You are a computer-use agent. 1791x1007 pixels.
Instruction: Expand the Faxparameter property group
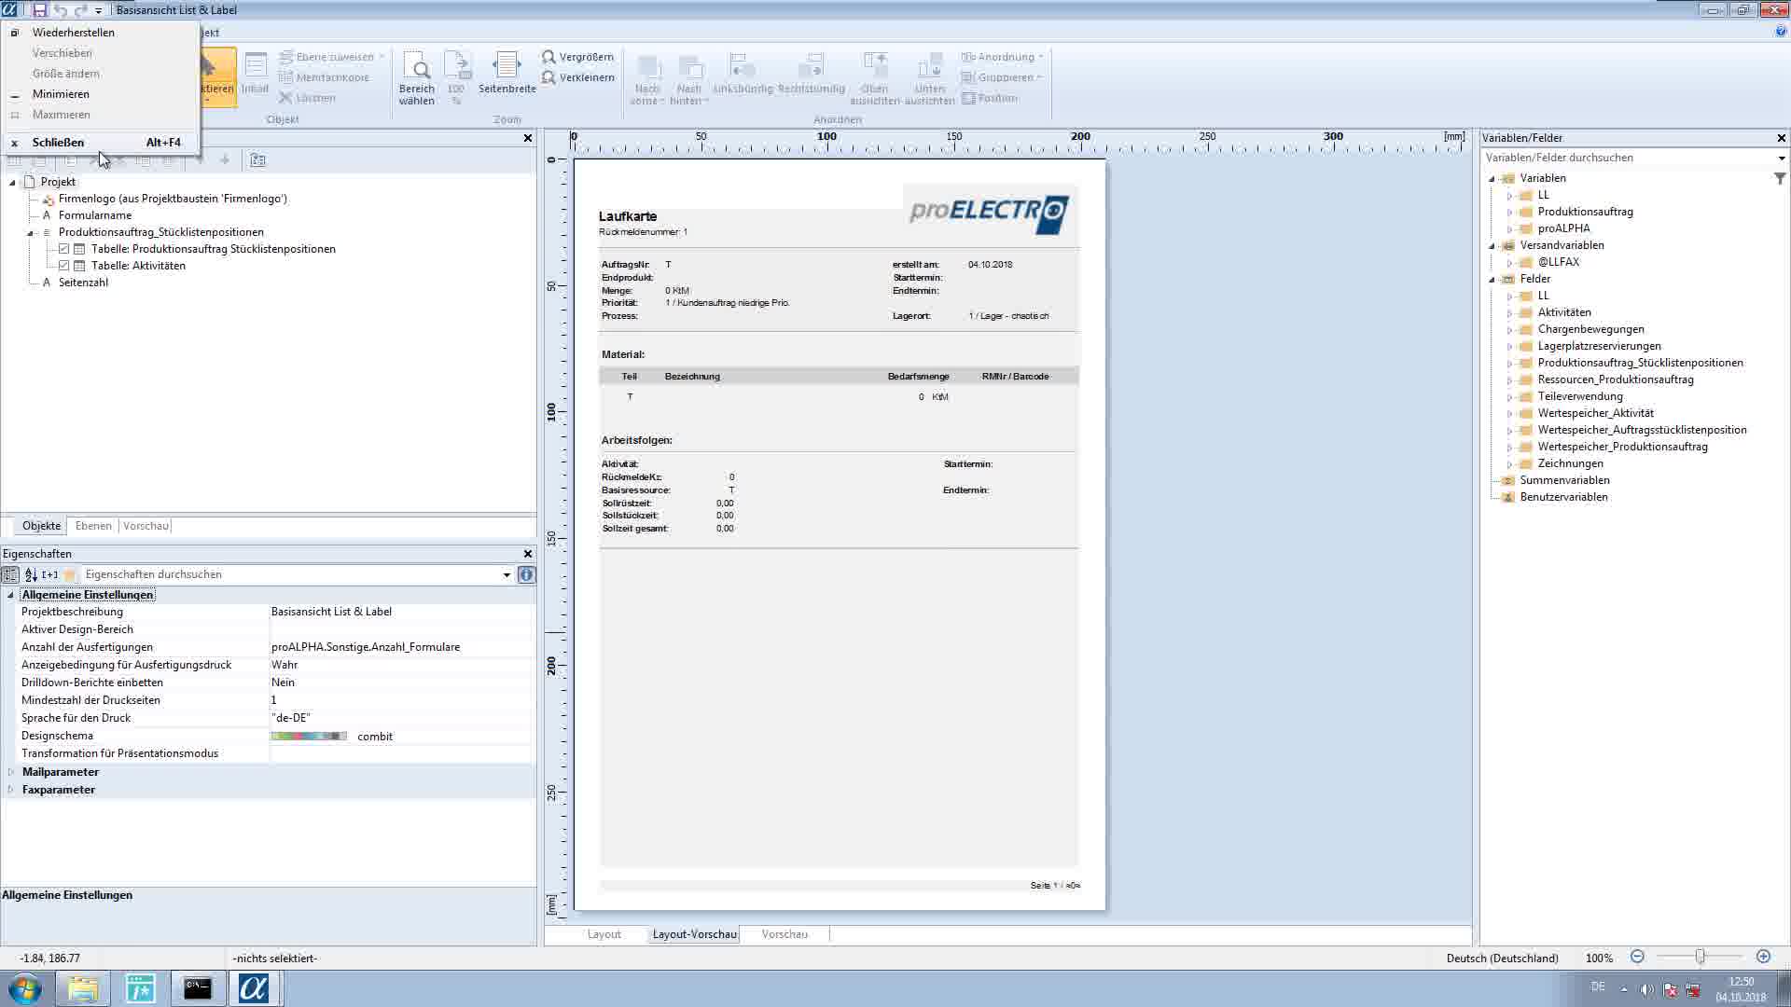(x=11, y=790)
